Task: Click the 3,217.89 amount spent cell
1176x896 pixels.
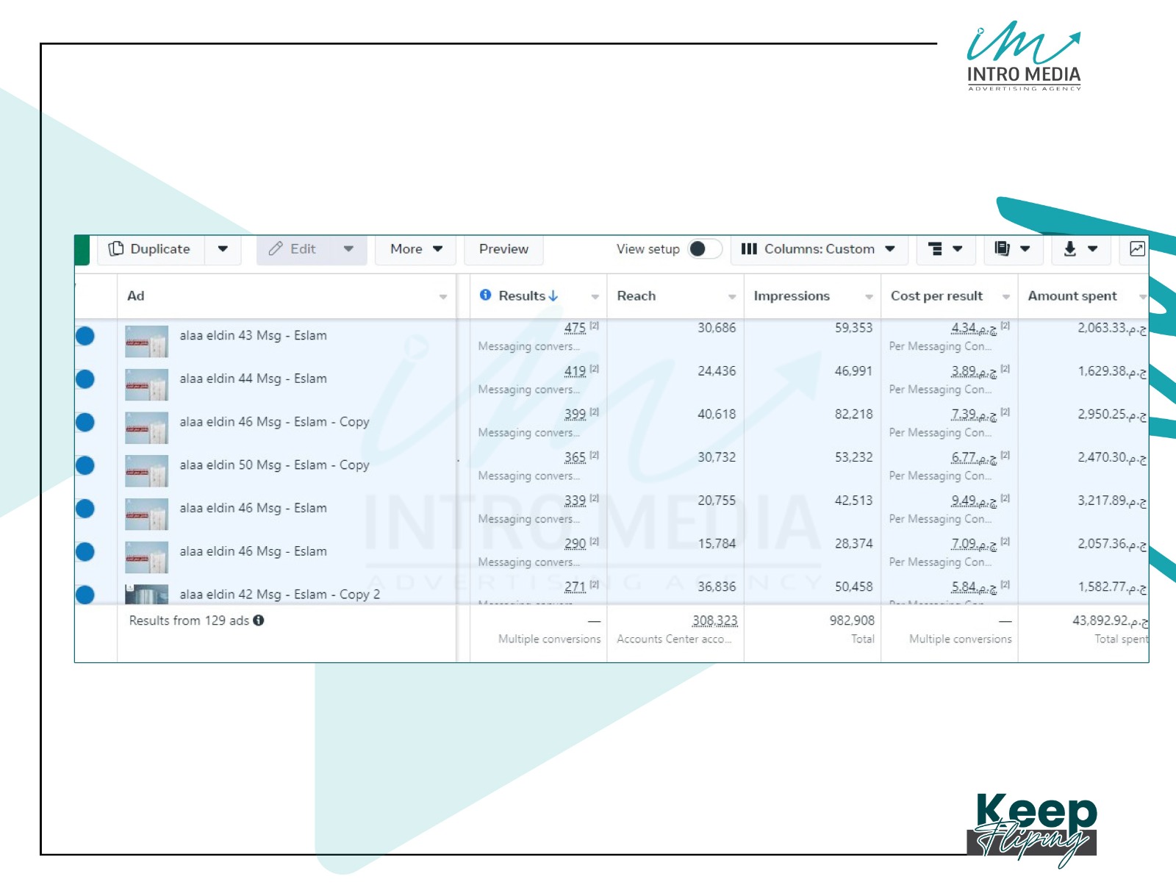Action: [1112, 501]
